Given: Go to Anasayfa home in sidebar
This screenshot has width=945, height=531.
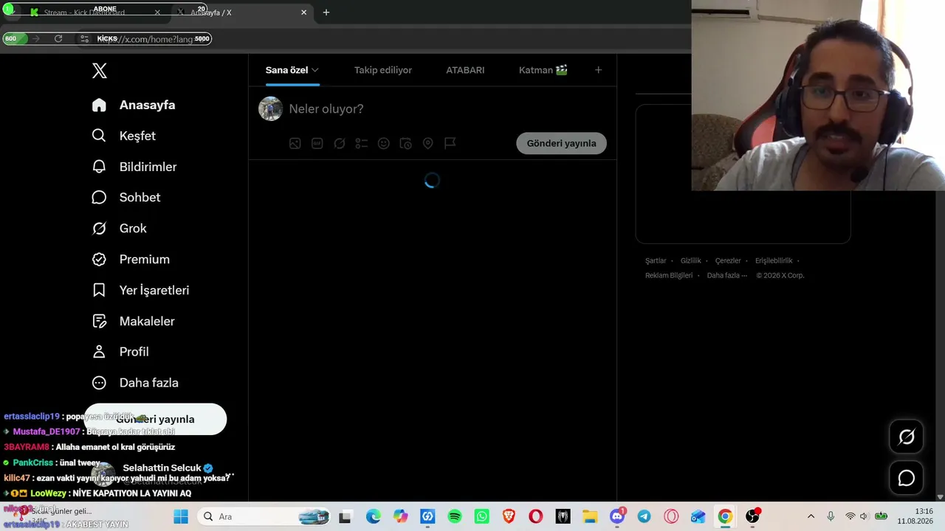Looking at the screenshot, I should (x=134, y=105).
